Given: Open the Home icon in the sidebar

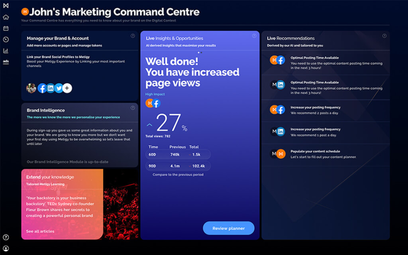Looking at the screenshot, I should click(x=6, y=17).
